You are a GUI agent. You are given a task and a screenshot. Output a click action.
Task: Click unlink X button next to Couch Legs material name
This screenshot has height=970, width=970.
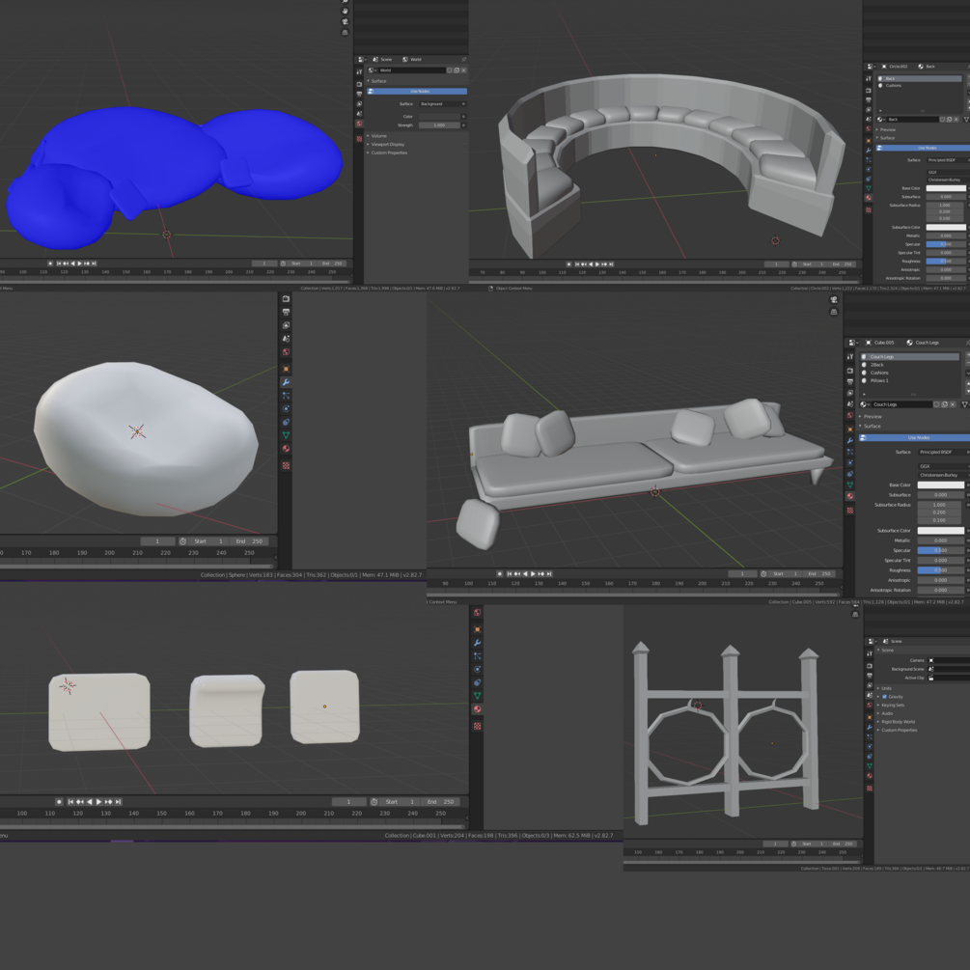953,404
